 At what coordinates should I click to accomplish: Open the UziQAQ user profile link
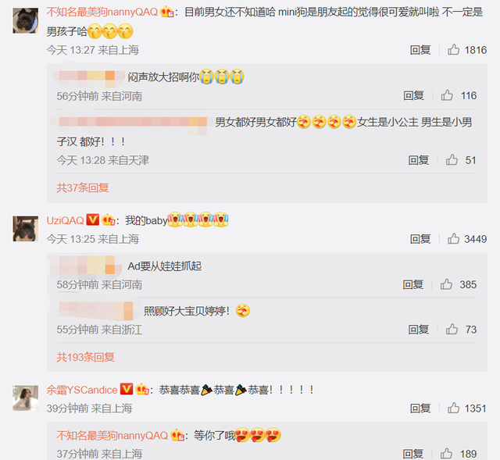point(66,220)
